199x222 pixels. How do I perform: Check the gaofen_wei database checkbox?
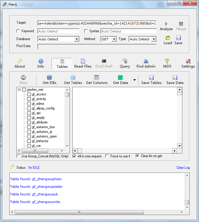[x=24, y=90]
